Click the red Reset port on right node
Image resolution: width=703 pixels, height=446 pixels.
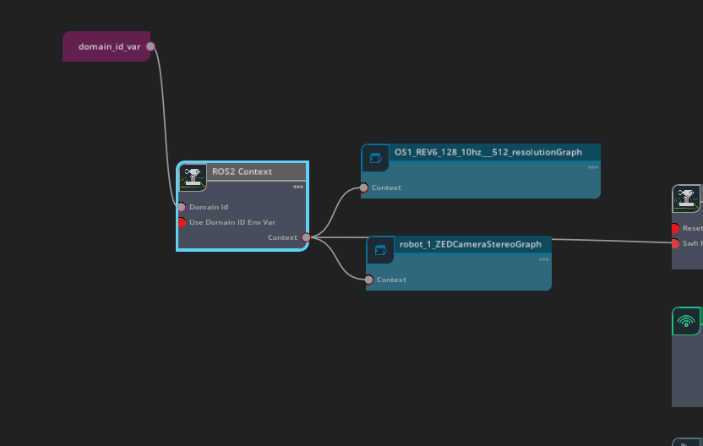click(x=675, y=228)
